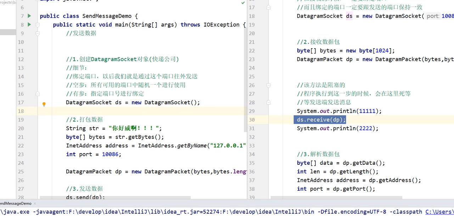Screen dimensions: 454x219
Task: Close the SendMessageDemo tab with its x
Action: point(34,203)
